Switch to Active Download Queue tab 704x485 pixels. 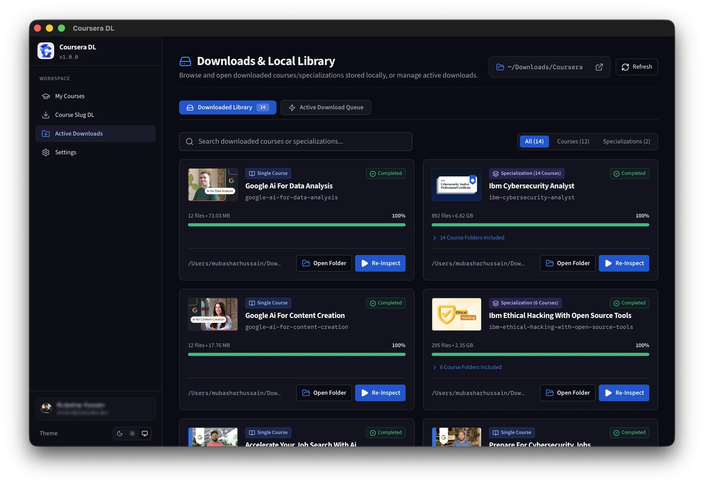326,107
